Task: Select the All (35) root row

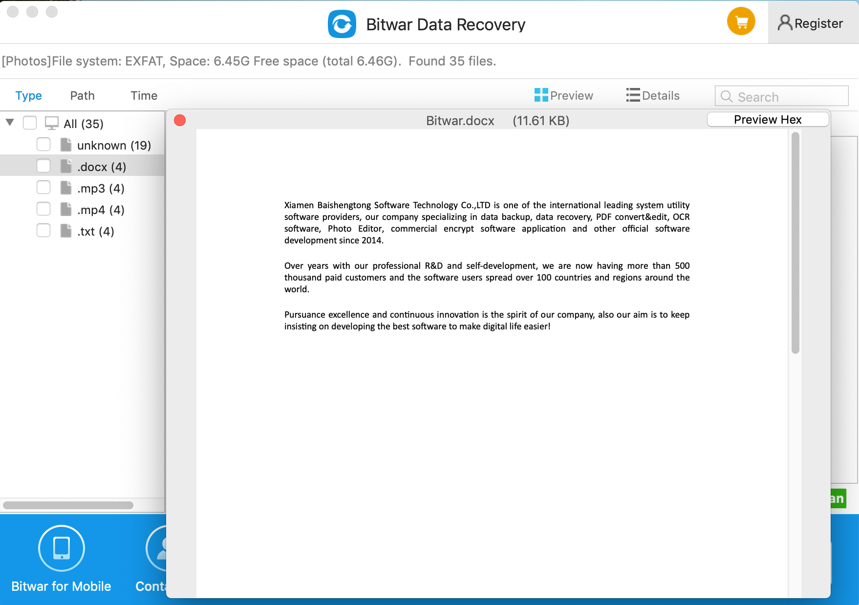Action: point(82,124)
